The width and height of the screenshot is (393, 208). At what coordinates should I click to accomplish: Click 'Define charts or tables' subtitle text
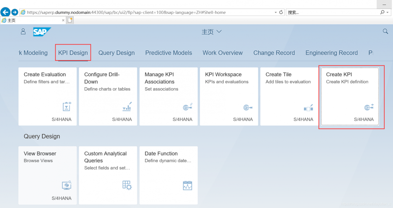click(107, 89)
